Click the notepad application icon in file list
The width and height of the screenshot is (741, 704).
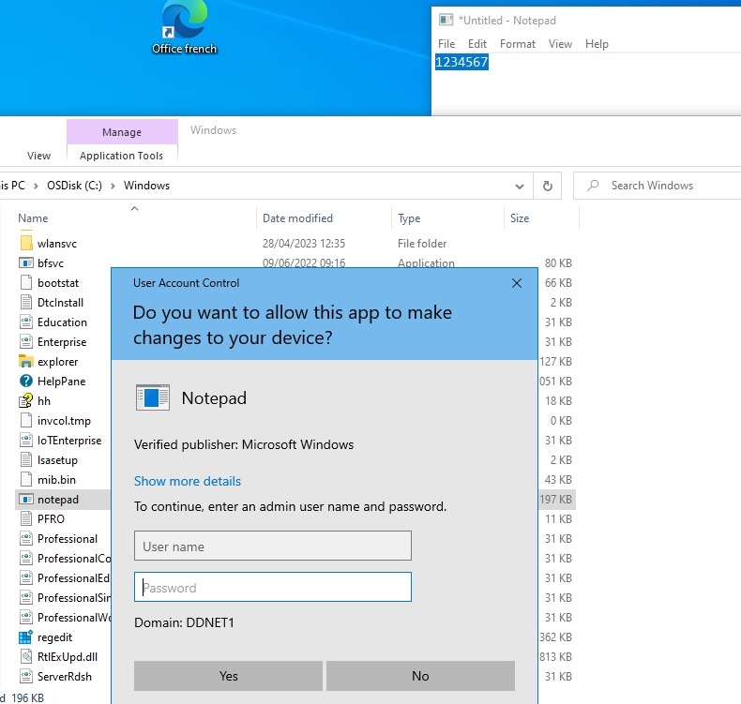tap(26, 499)
